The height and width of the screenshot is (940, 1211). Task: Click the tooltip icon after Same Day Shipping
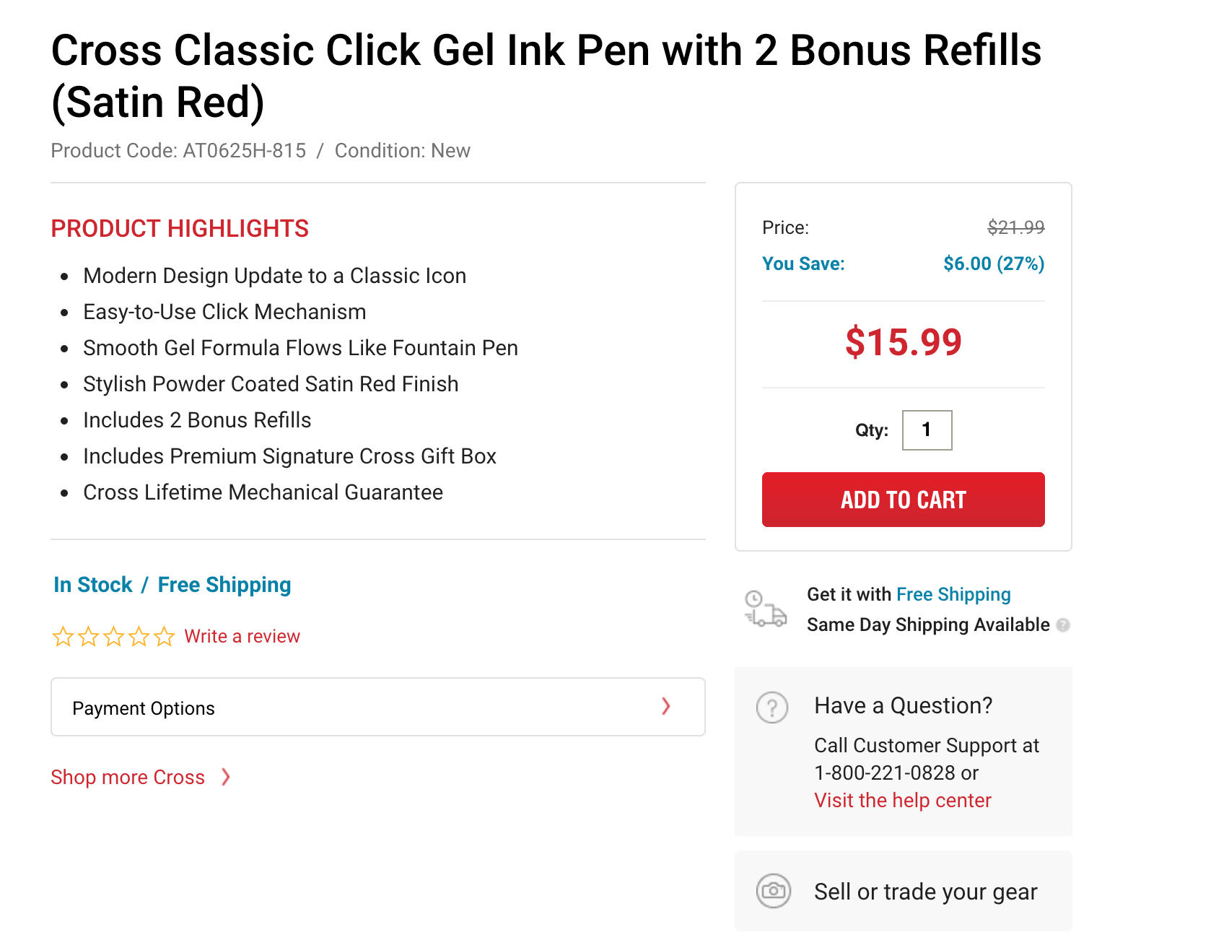click(1064, 625)
